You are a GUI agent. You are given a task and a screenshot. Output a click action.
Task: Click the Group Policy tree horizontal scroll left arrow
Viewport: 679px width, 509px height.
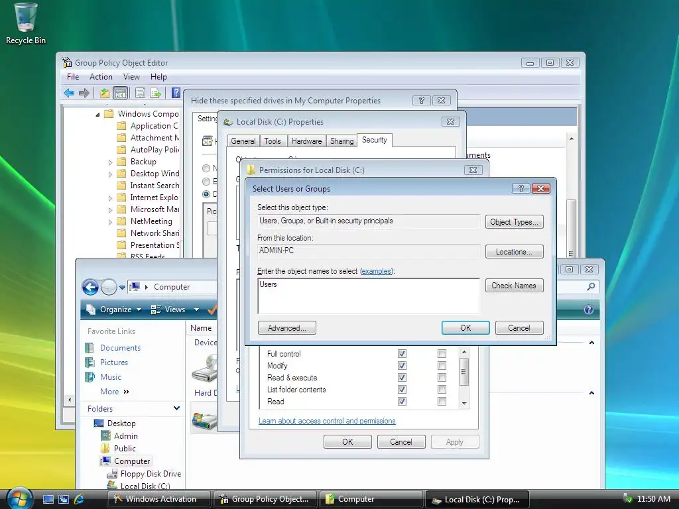click(x=69, y=400)
